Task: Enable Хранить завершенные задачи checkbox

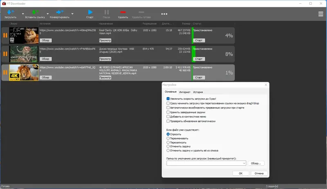Action: [x=168, y=112]
